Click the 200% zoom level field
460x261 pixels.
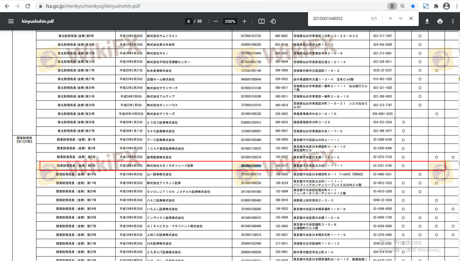coord(230,21)
